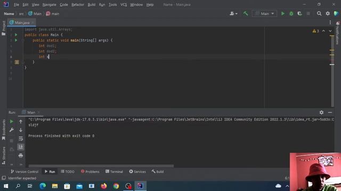341x191 pixels.
Task: Print the console output icon
Action: [x=21, y=155]
